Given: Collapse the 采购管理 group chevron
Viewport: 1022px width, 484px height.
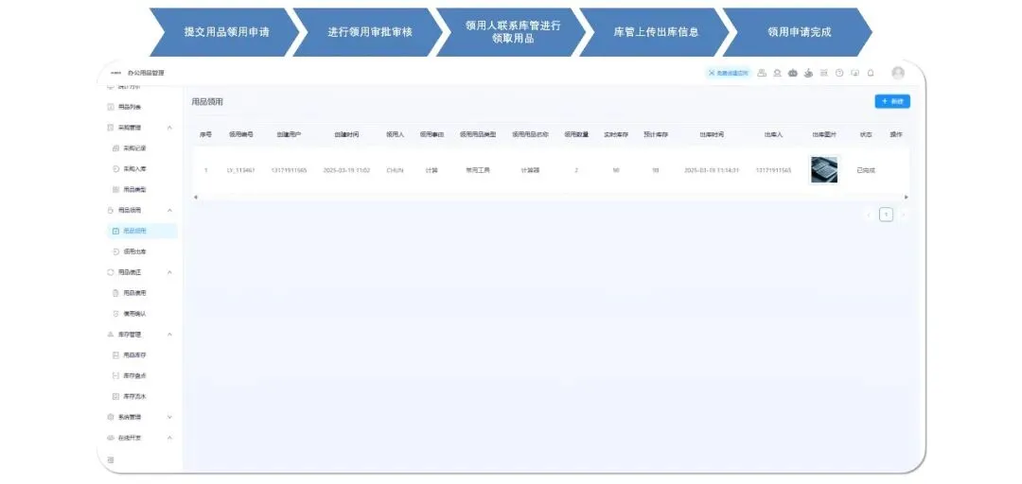Looking at the screenshot, I should tap(169, 128).
